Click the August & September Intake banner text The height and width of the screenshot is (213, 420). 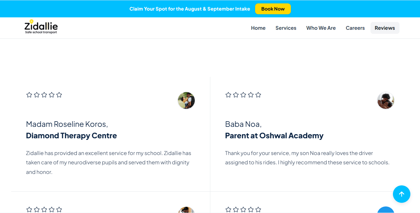(190, 9)
